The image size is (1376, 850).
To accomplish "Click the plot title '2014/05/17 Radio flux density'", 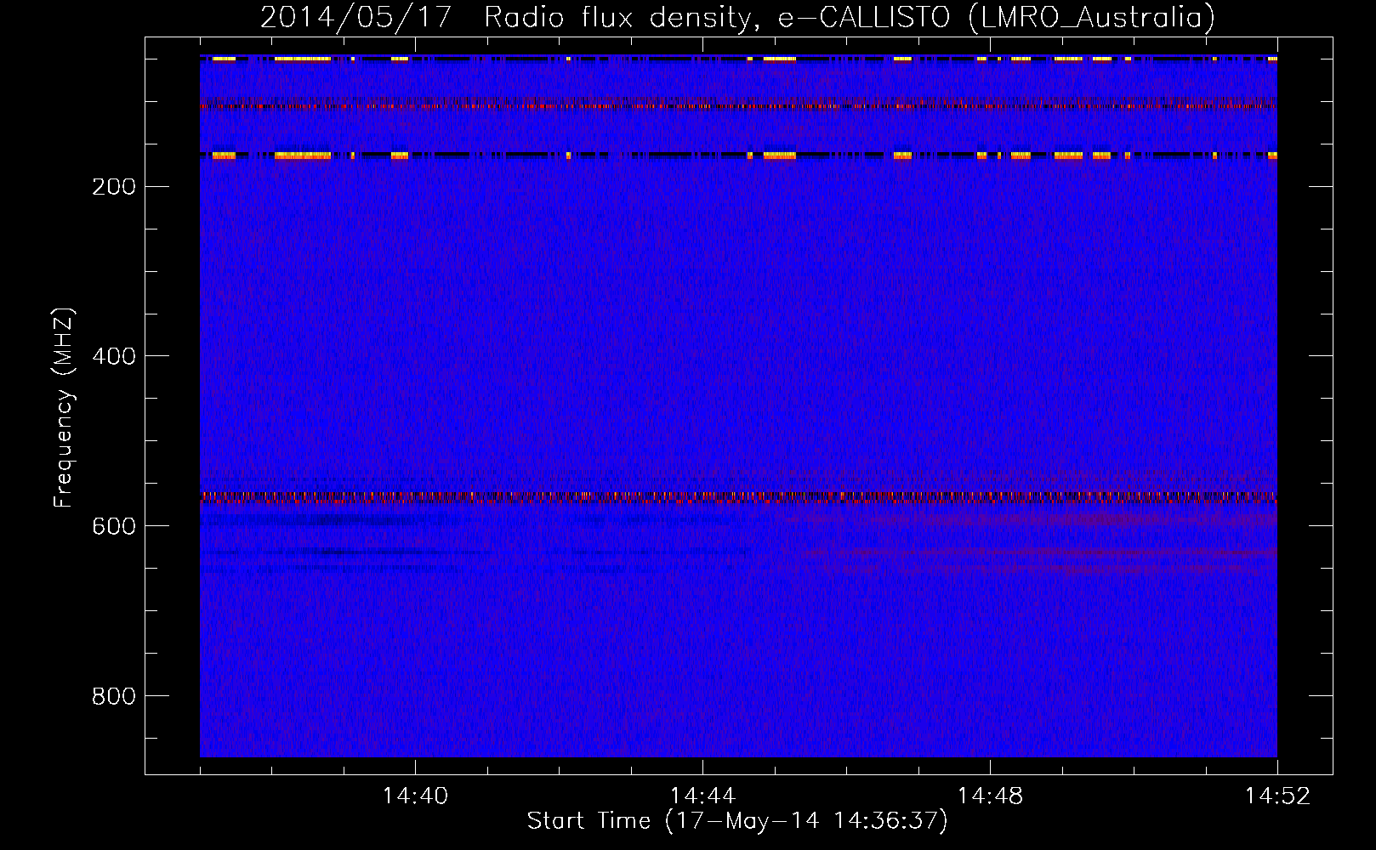I will pos(737,18).
